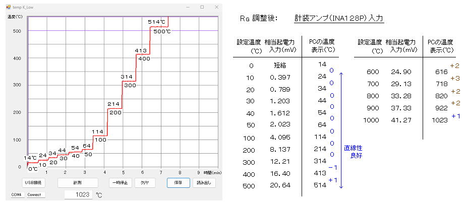Maximize the temp K_Low window
This screenshot has width=466, height=204.
tap(202, 8)
